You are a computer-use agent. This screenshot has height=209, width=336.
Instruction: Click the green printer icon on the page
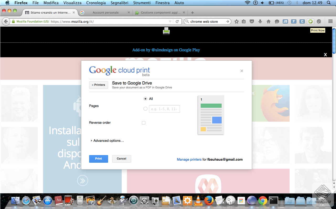(166, 31)
